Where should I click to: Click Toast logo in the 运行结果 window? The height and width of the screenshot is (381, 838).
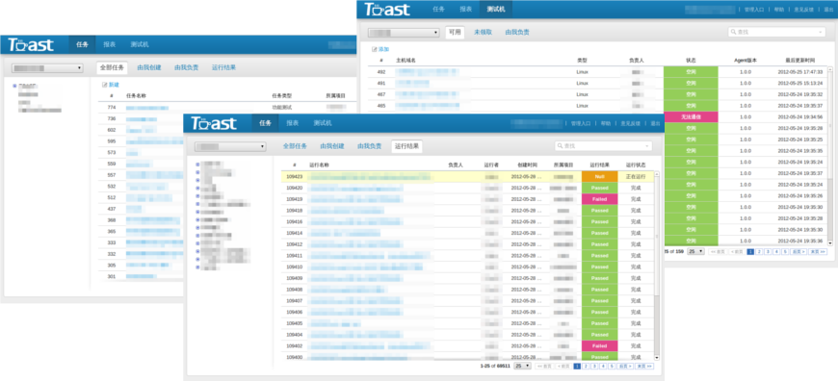[214, 123]
